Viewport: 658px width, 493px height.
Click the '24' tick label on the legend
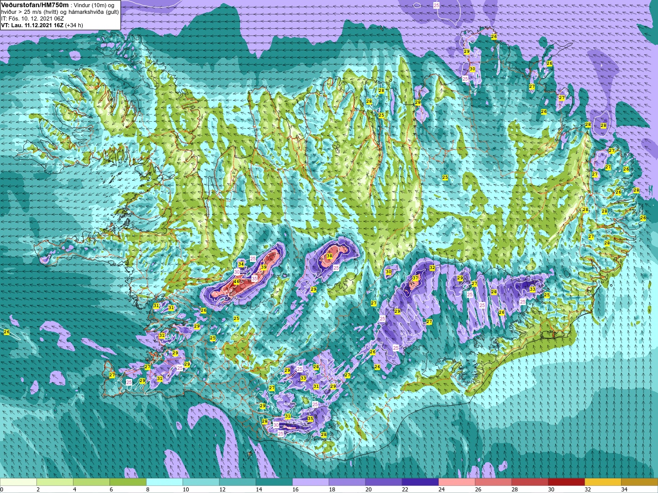pyautogui.click(x=442, y=489)
